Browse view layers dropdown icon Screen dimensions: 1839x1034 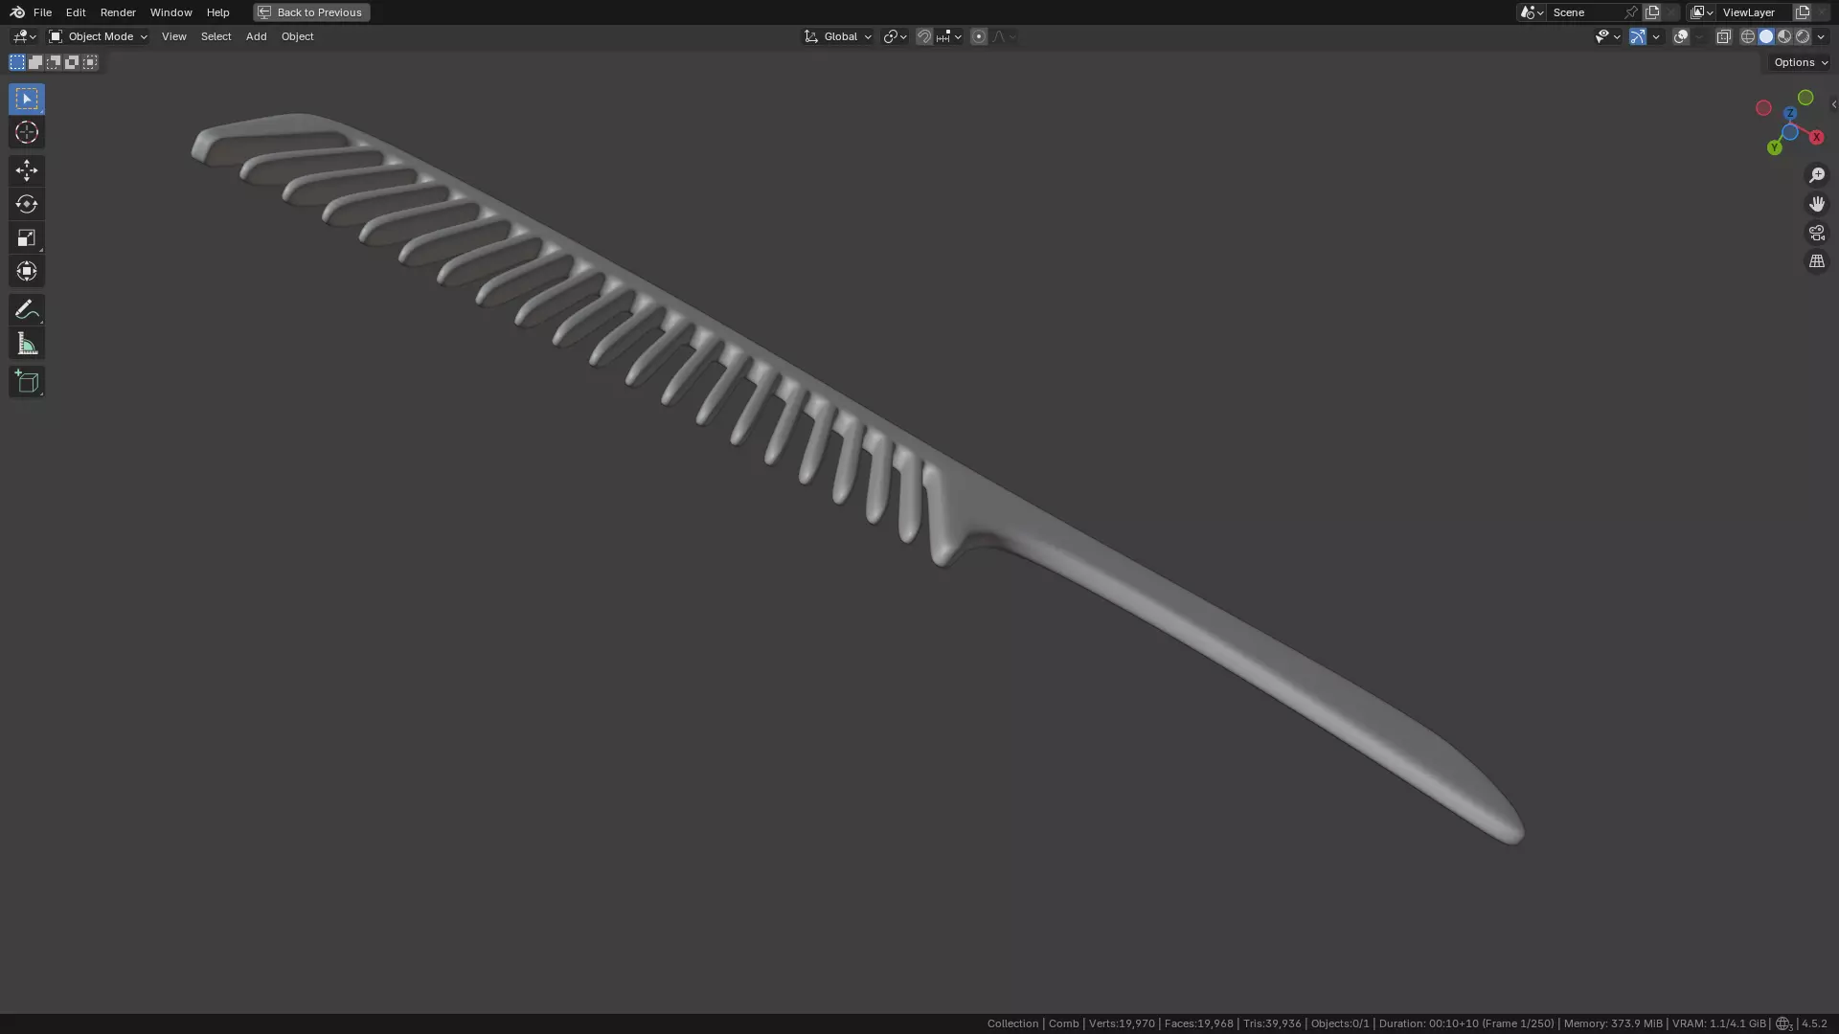[1702, 12]
